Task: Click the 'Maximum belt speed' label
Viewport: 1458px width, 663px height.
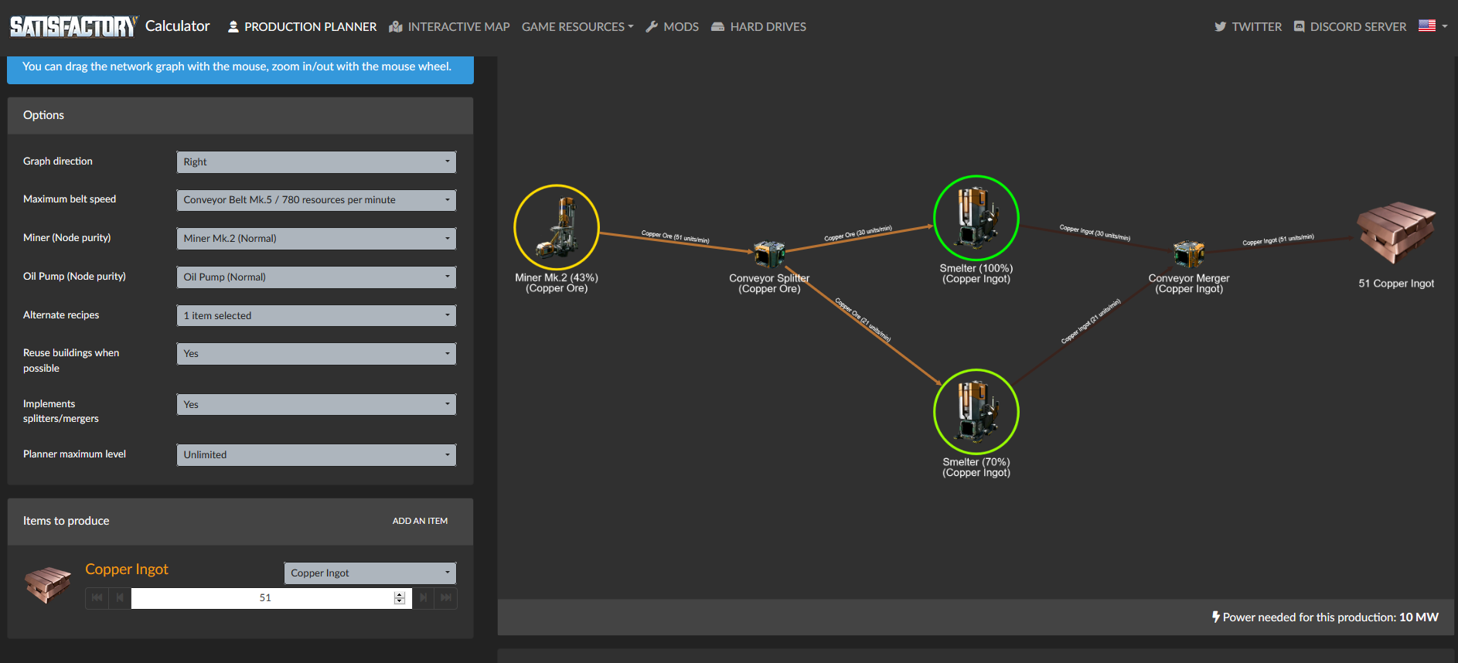Action: 70,199
